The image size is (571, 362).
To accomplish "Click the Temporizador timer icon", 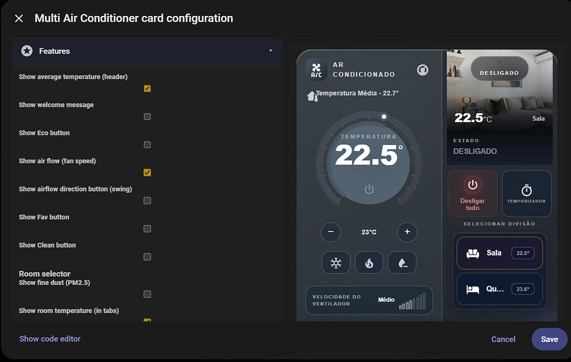I will pos(526,190).
